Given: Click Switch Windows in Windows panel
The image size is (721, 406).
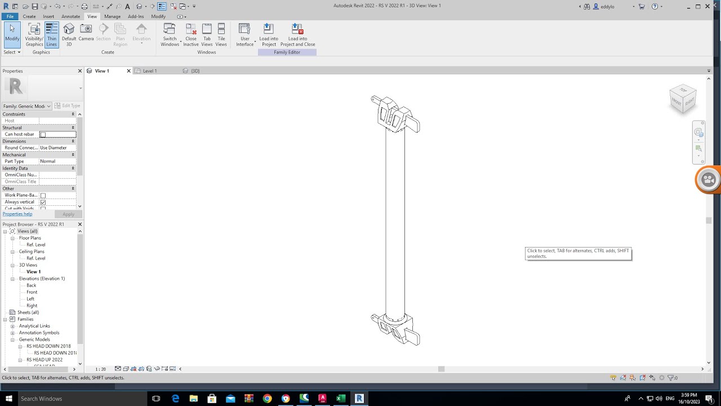Looking at the screenshot, I should (x=170, y=34).
